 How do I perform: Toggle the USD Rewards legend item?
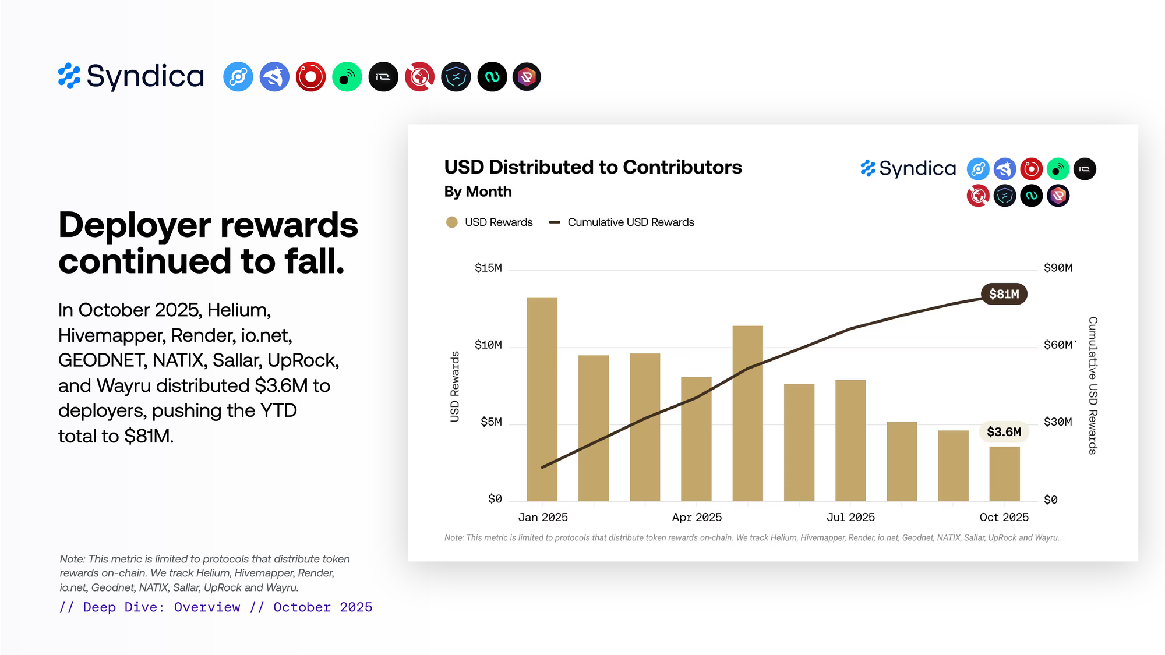coord(499,222)
